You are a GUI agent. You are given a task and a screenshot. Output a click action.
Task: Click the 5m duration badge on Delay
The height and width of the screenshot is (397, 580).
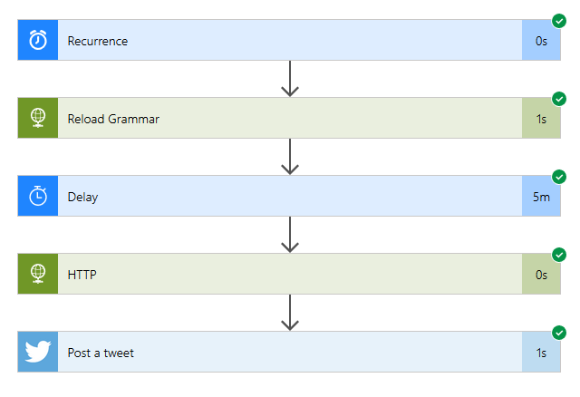click(x=541, y=197)
